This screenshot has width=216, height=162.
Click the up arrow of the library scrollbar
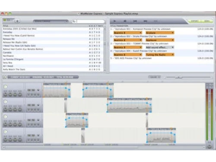[x=105, y=29]
